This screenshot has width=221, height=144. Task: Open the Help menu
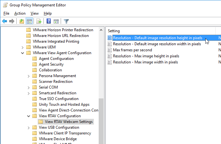(x=48, y=13)
